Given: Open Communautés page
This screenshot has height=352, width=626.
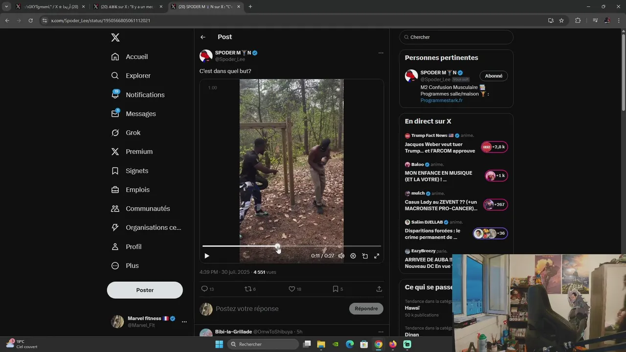Looking at the screenshot, I should click(140, 209).
